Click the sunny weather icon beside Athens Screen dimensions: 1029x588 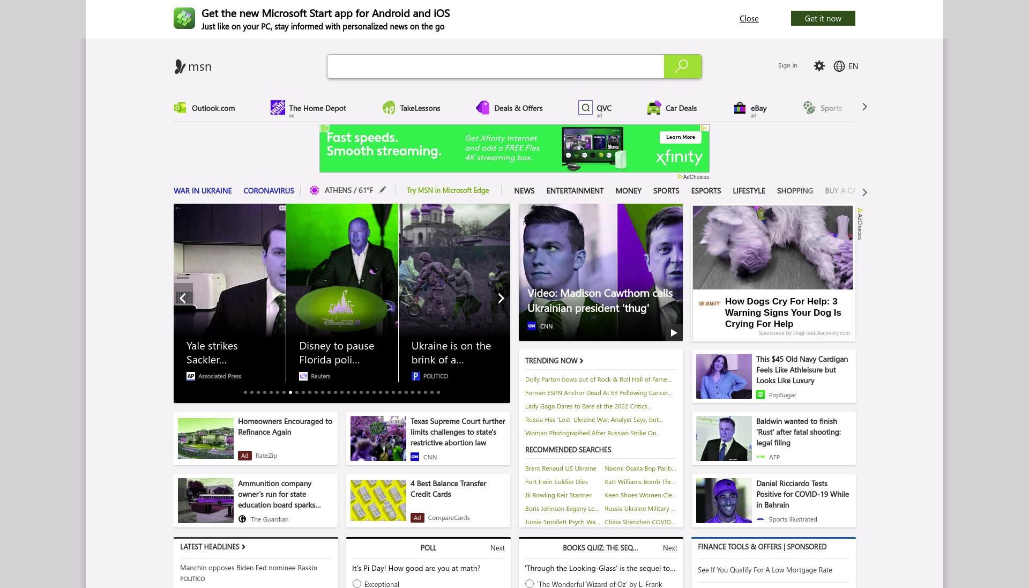(315, 190)
